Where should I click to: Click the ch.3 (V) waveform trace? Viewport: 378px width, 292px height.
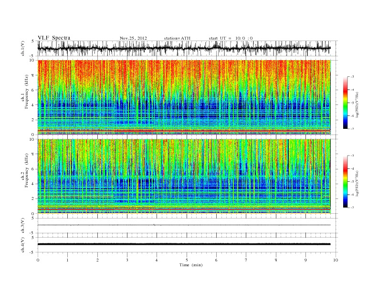[x=184, y=225]
